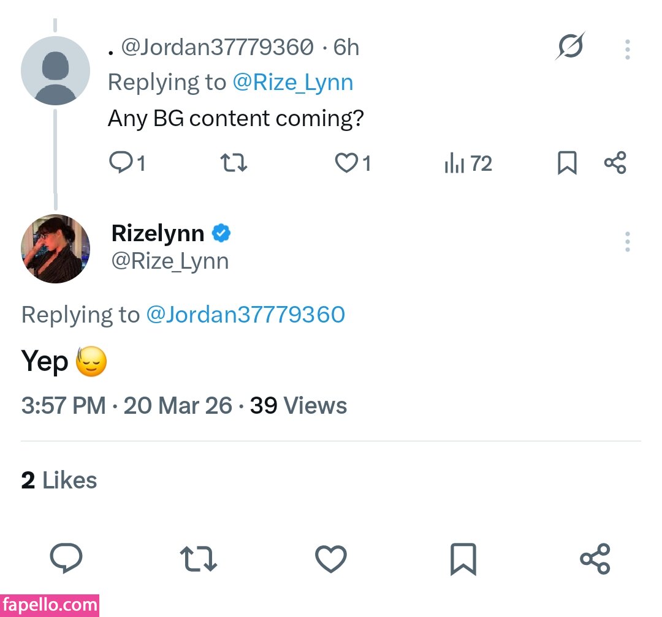The image size is (662, 617).
Task: Open more options for Rizelynn's tweet
Action: pyautogui.click(x=627, y=242)
